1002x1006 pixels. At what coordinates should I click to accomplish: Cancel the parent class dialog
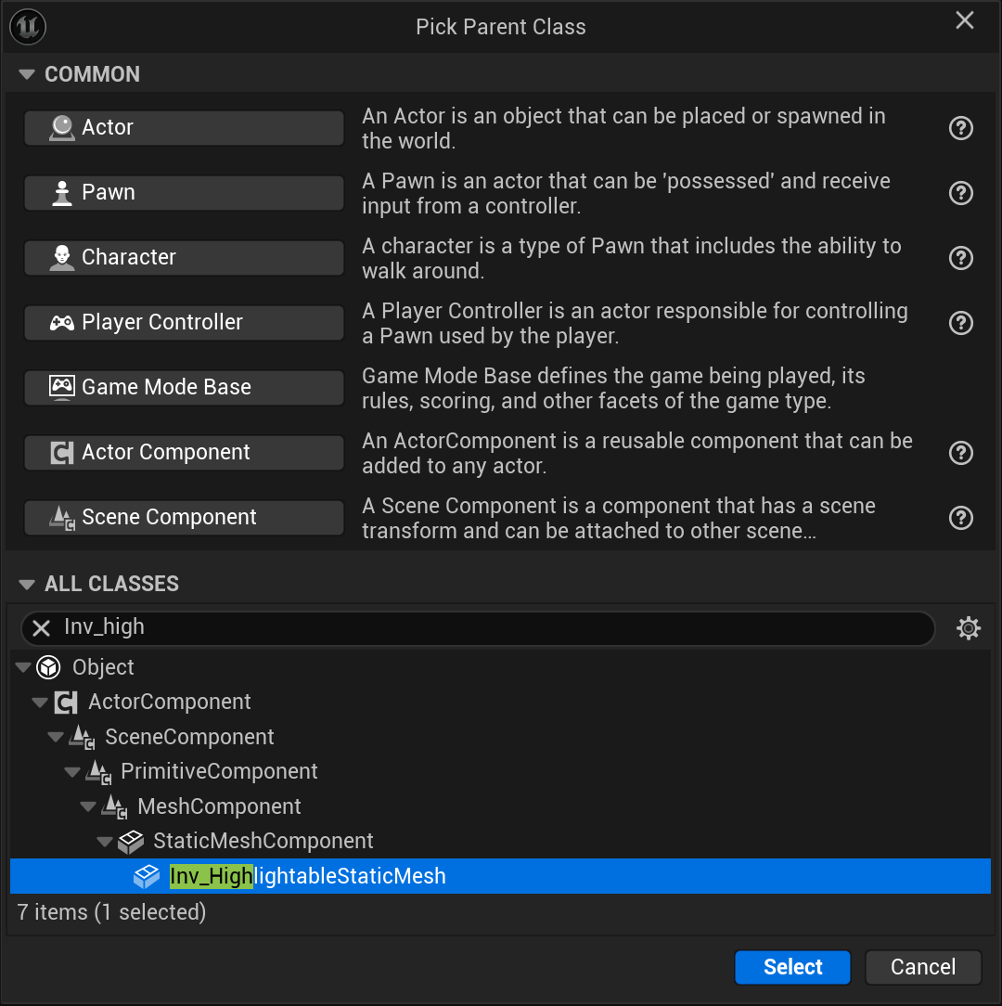click(922, 967)
